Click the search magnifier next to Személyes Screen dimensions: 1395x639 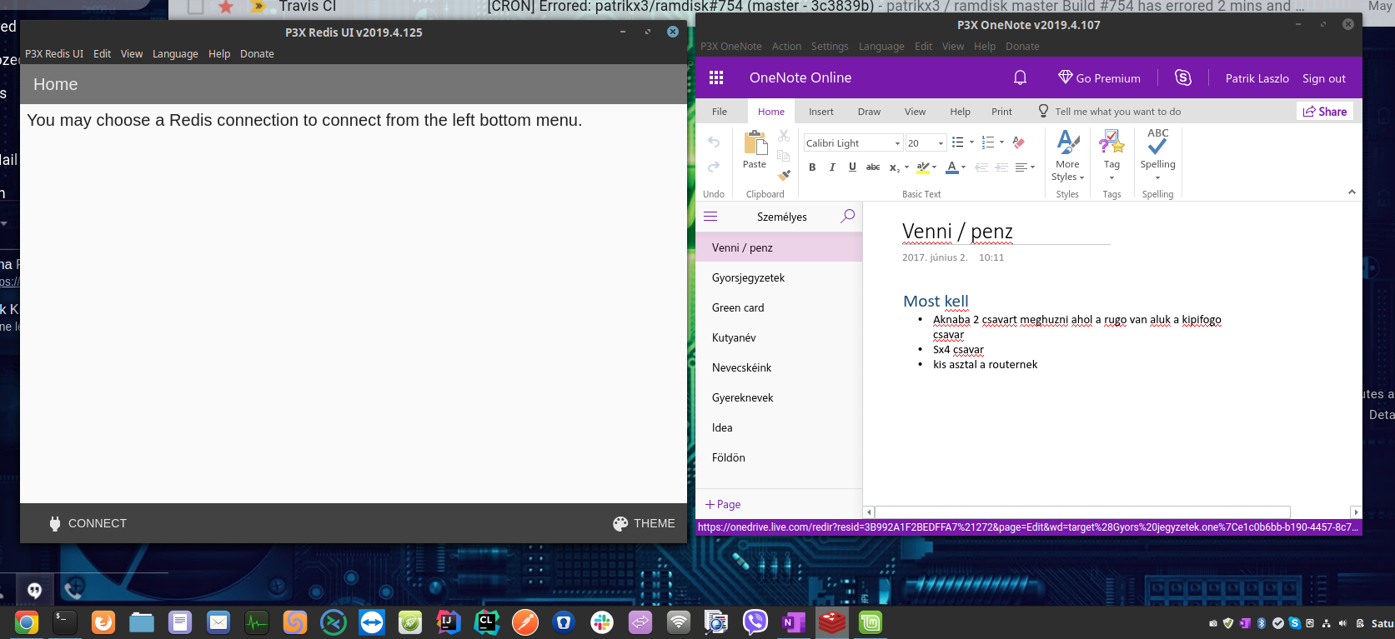(x=848, y=217)
